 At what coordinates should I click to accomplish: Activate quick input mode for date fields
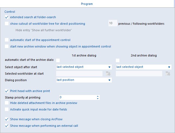pos(7,109)
